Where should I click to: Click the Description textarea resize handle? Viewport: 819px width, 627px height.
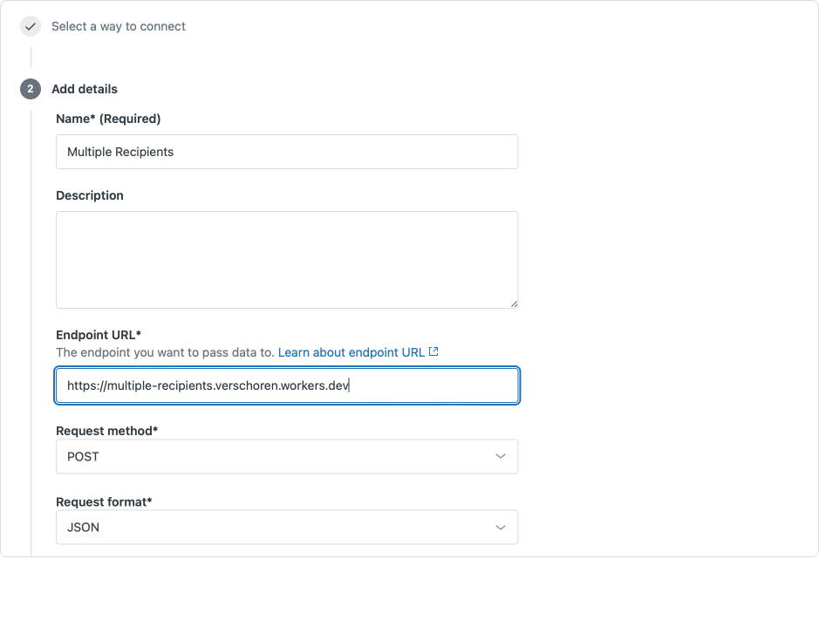[514, 303]
